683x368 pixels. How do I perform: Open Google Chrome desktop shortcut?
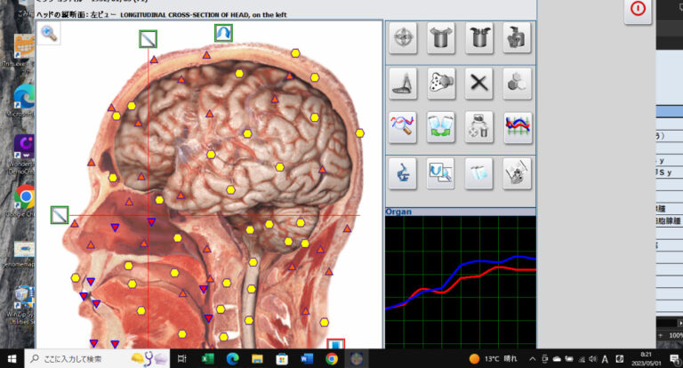[x=22, y=201]
